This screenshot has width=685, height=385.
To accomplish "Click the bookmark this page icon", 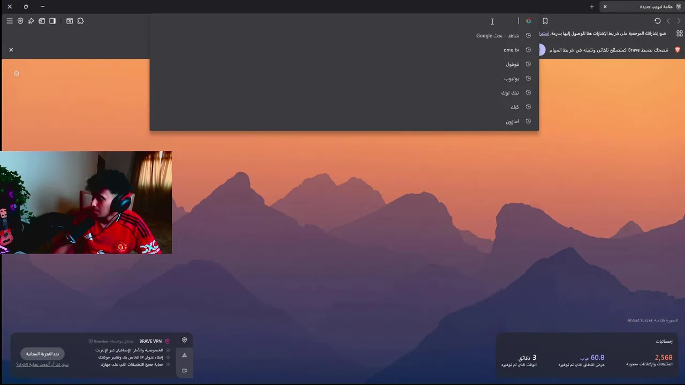I will click(545, 21).
